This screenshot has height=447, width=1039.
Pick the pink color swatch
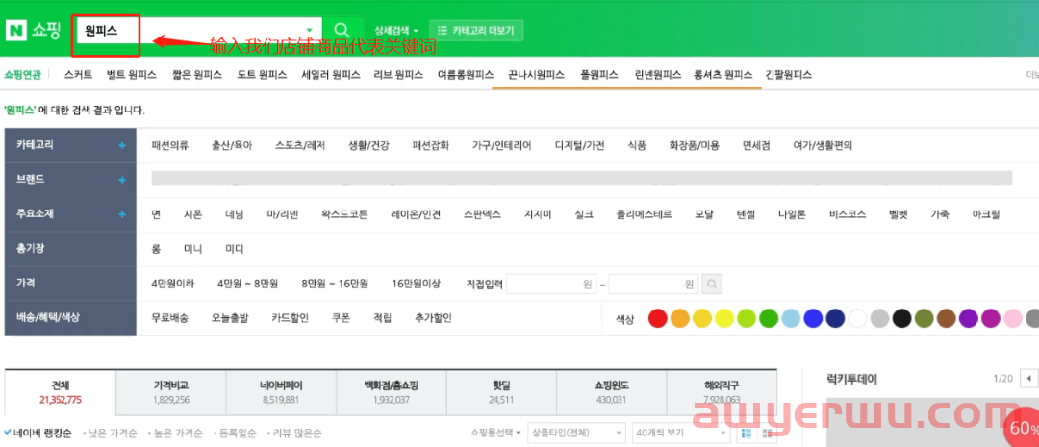pyautogui.click(x=1013, y=318)
